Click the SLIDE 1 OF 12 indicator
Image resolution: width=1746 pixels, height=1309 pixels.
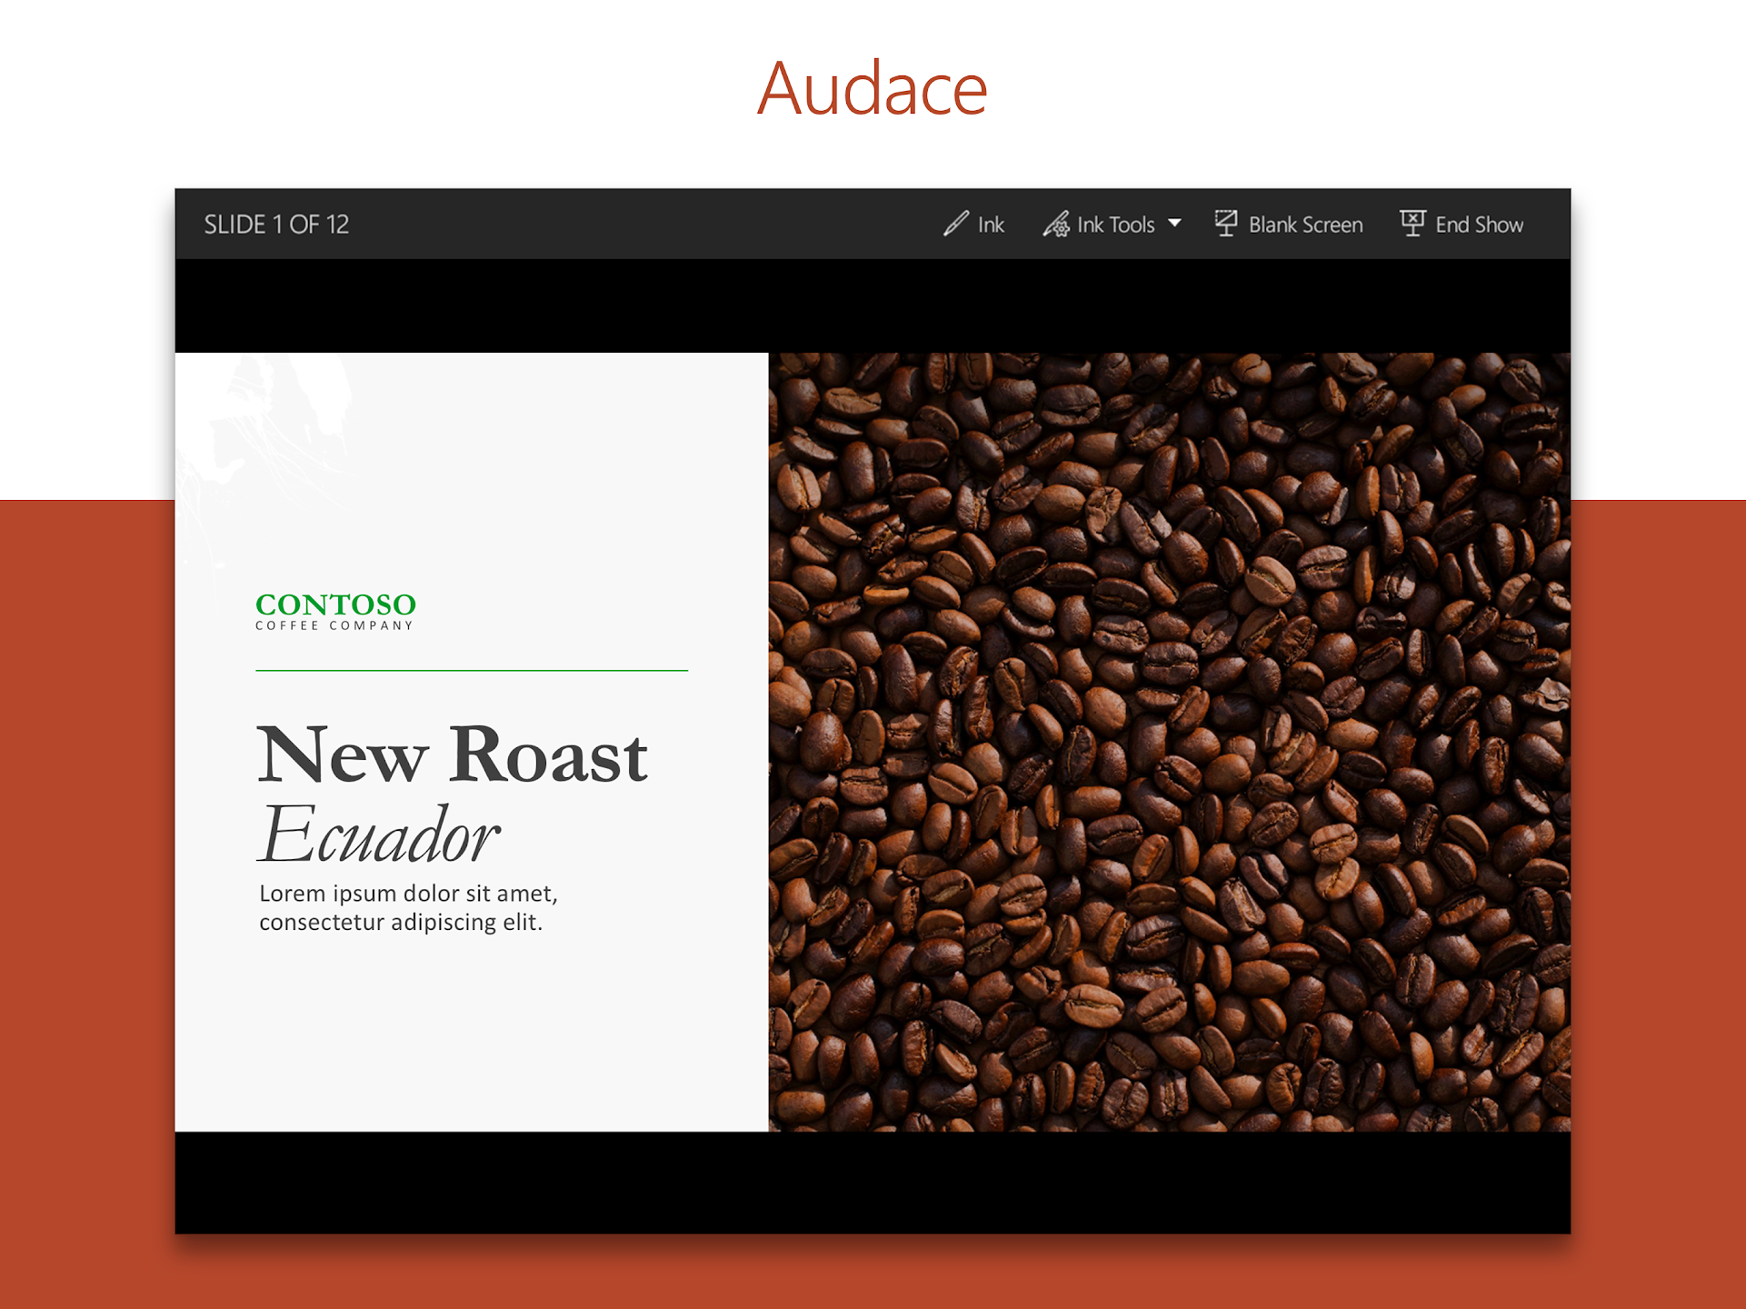pyautogui.click(x=276, y=225)
